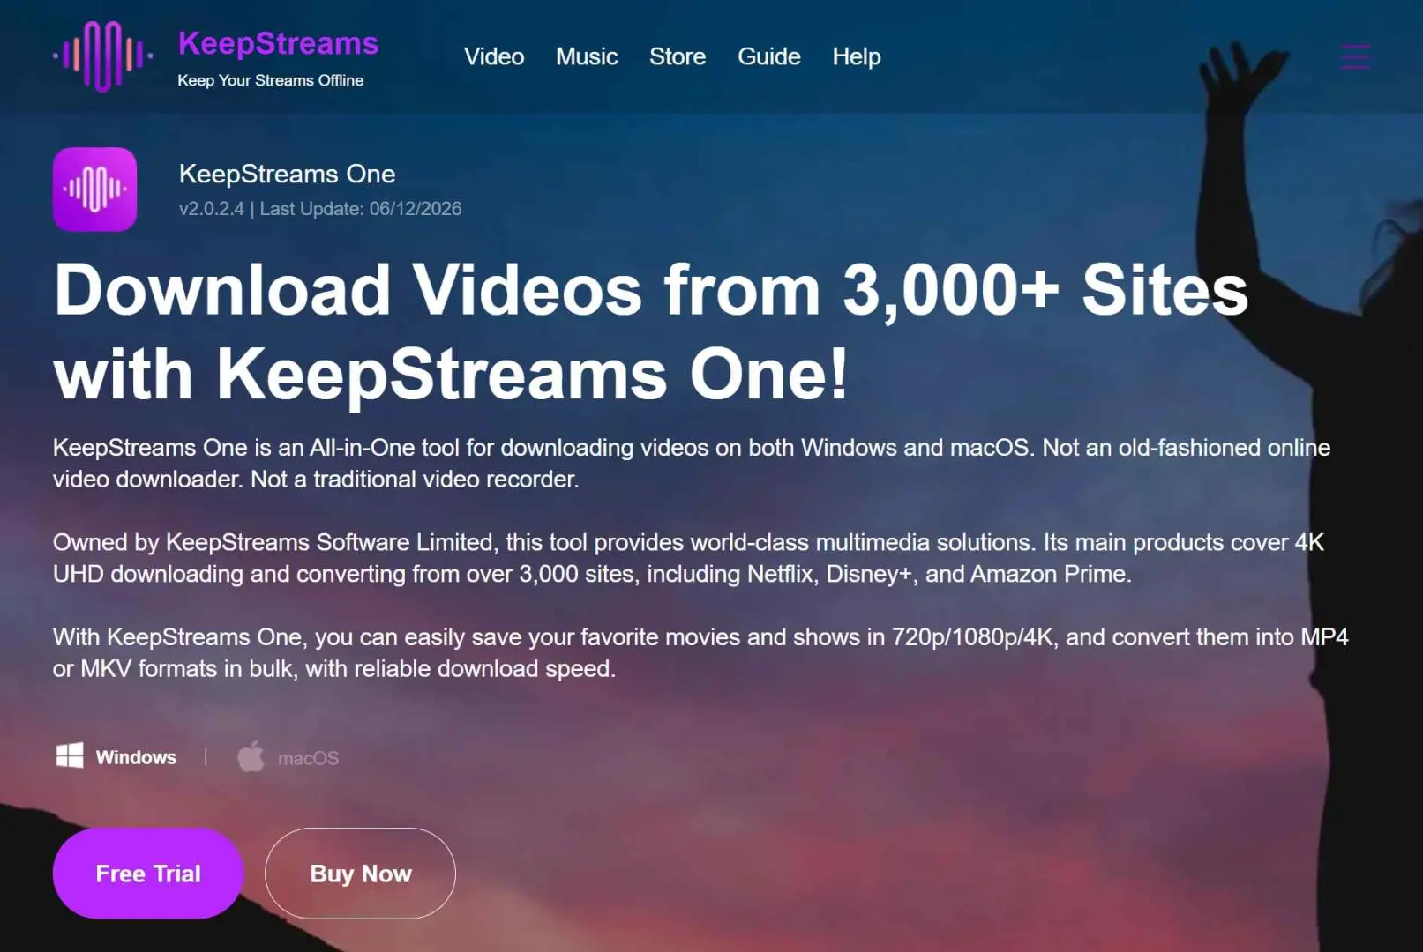Click the Apple macOS logo icon
The height and width of the screenshot is (952, 1423).
click(x=251, y=756)
